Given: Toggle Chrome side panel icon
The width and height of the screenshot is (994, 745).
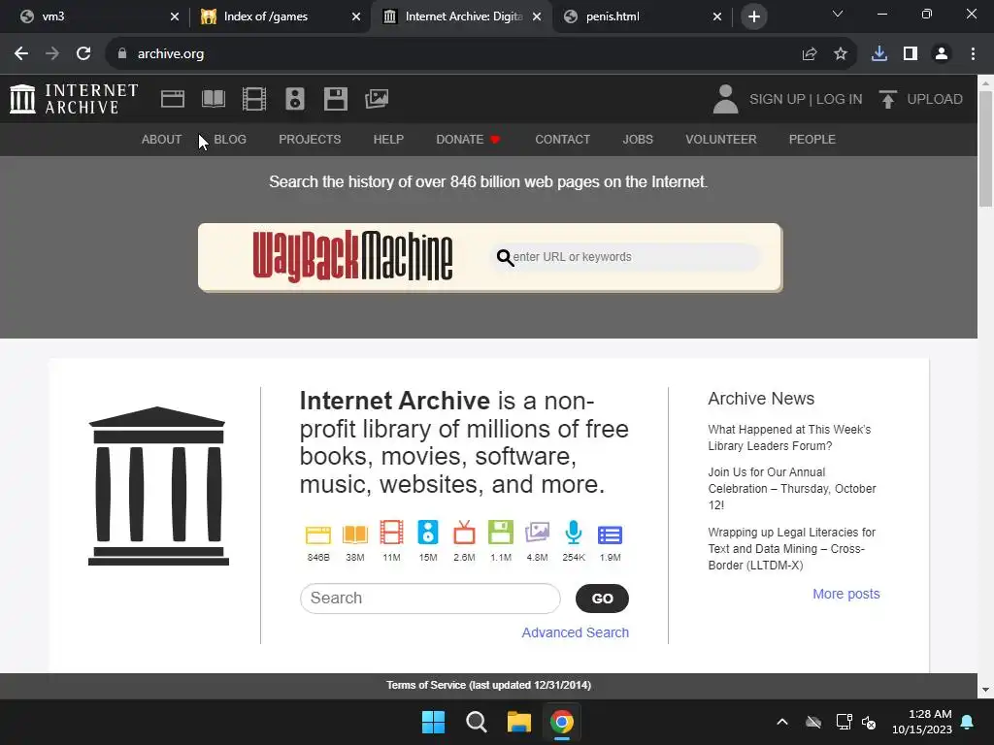Looking at the screenshot, I should coord(911,54).
